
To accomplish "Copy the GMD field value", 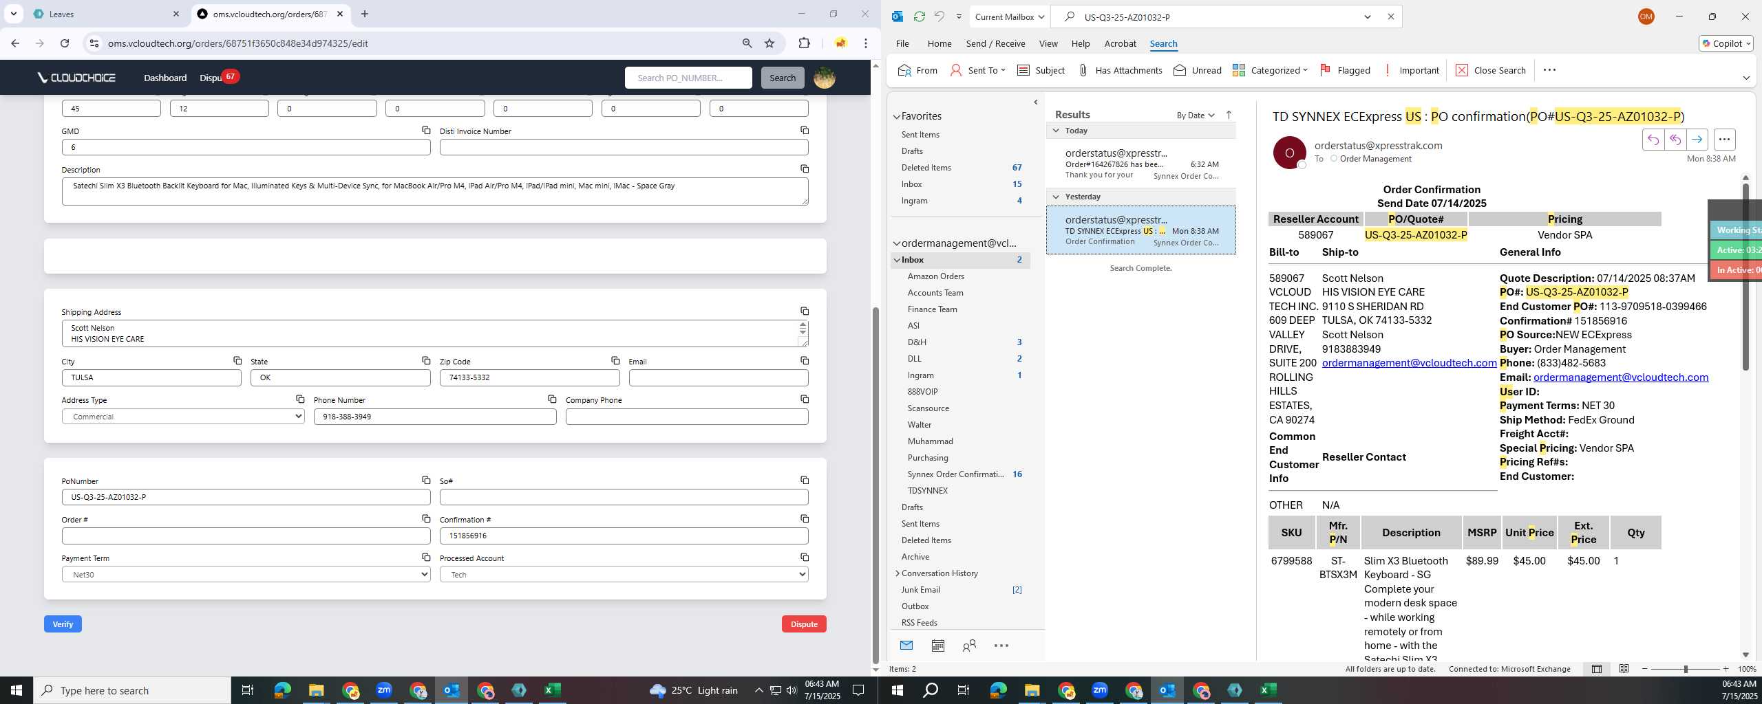I will tap(426, 130).
